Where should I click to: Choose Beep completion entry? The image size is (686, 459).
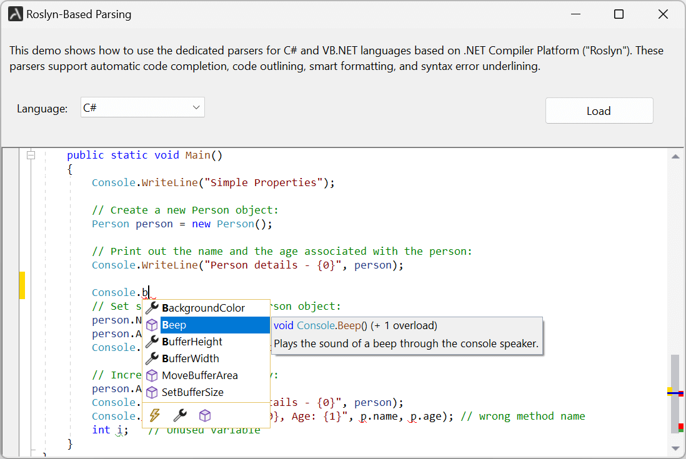207,325
